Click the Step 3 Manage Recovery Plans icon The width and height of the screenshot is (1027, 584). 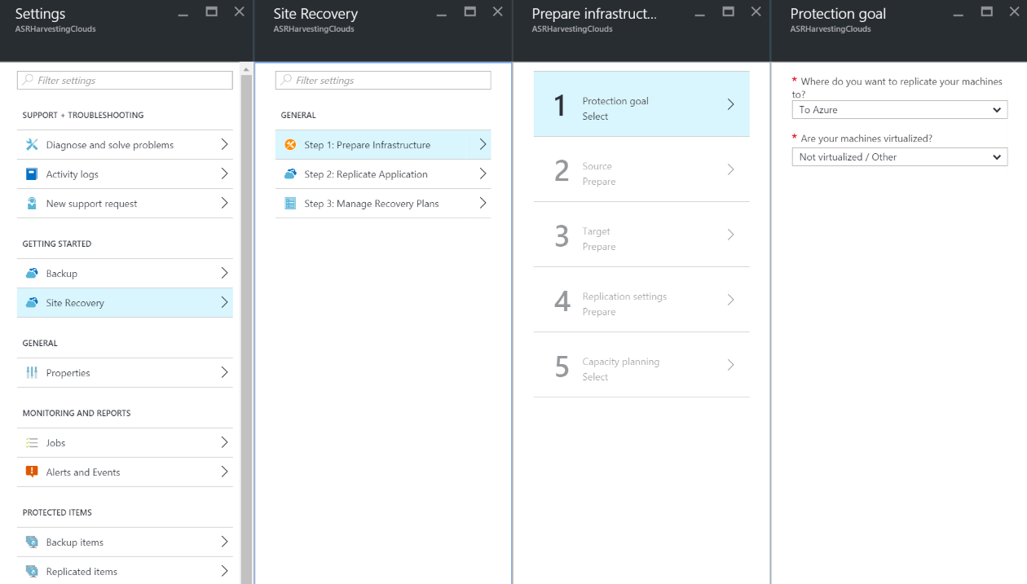point(290,204)
